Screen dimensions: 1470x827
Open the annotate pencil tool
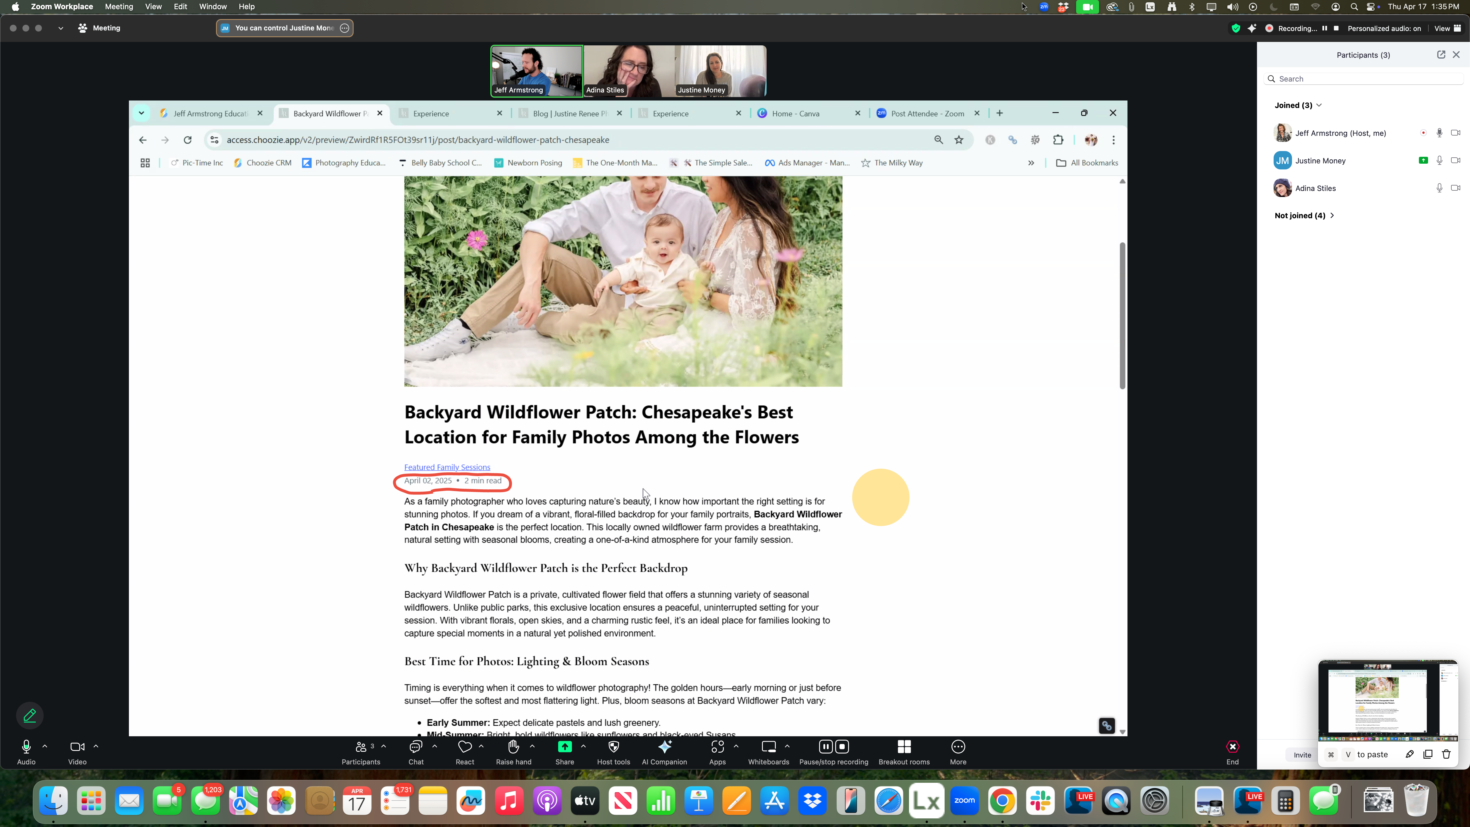(x=30, y=715)
